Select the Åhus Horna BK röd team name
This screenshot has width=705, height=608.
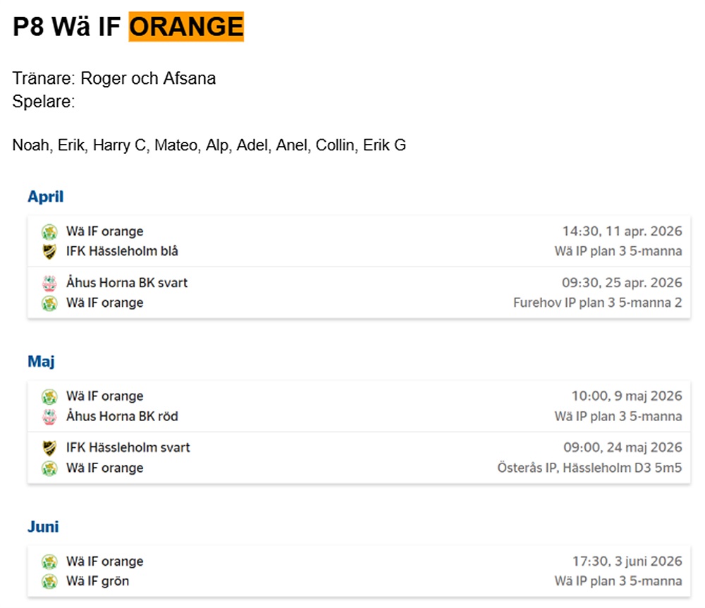coord(122,417)
